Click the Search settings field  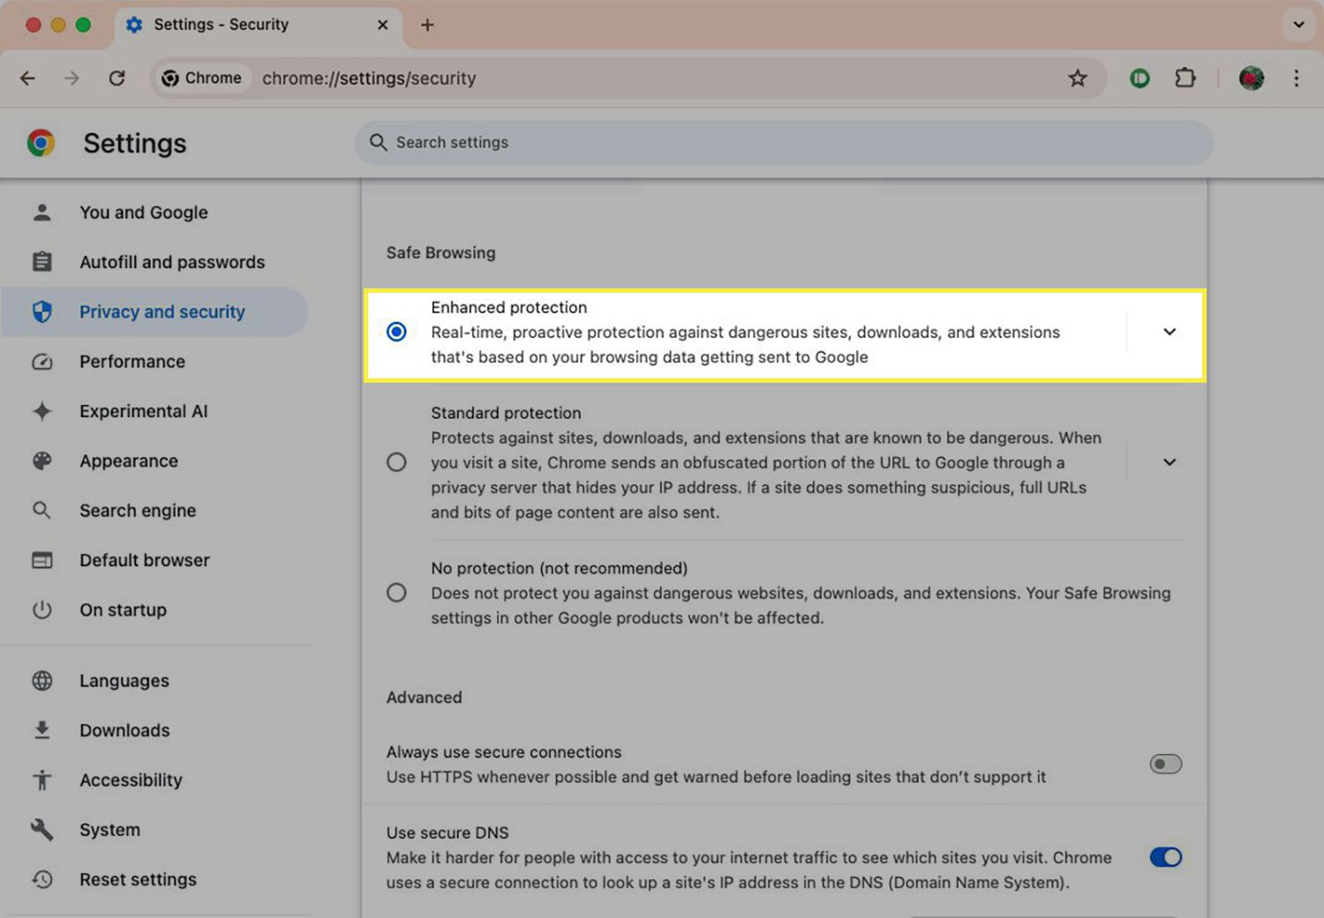point(784,143)
